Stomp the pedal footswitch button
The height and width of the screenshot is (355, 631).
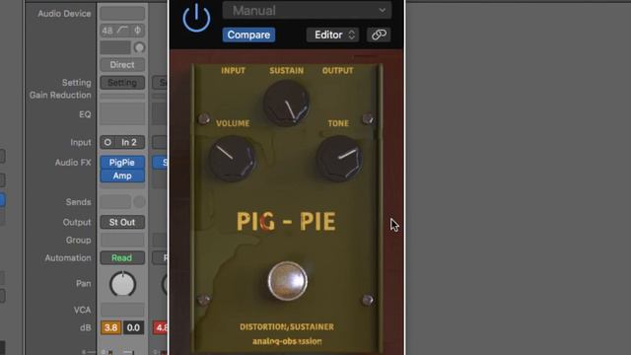point(287,281)
